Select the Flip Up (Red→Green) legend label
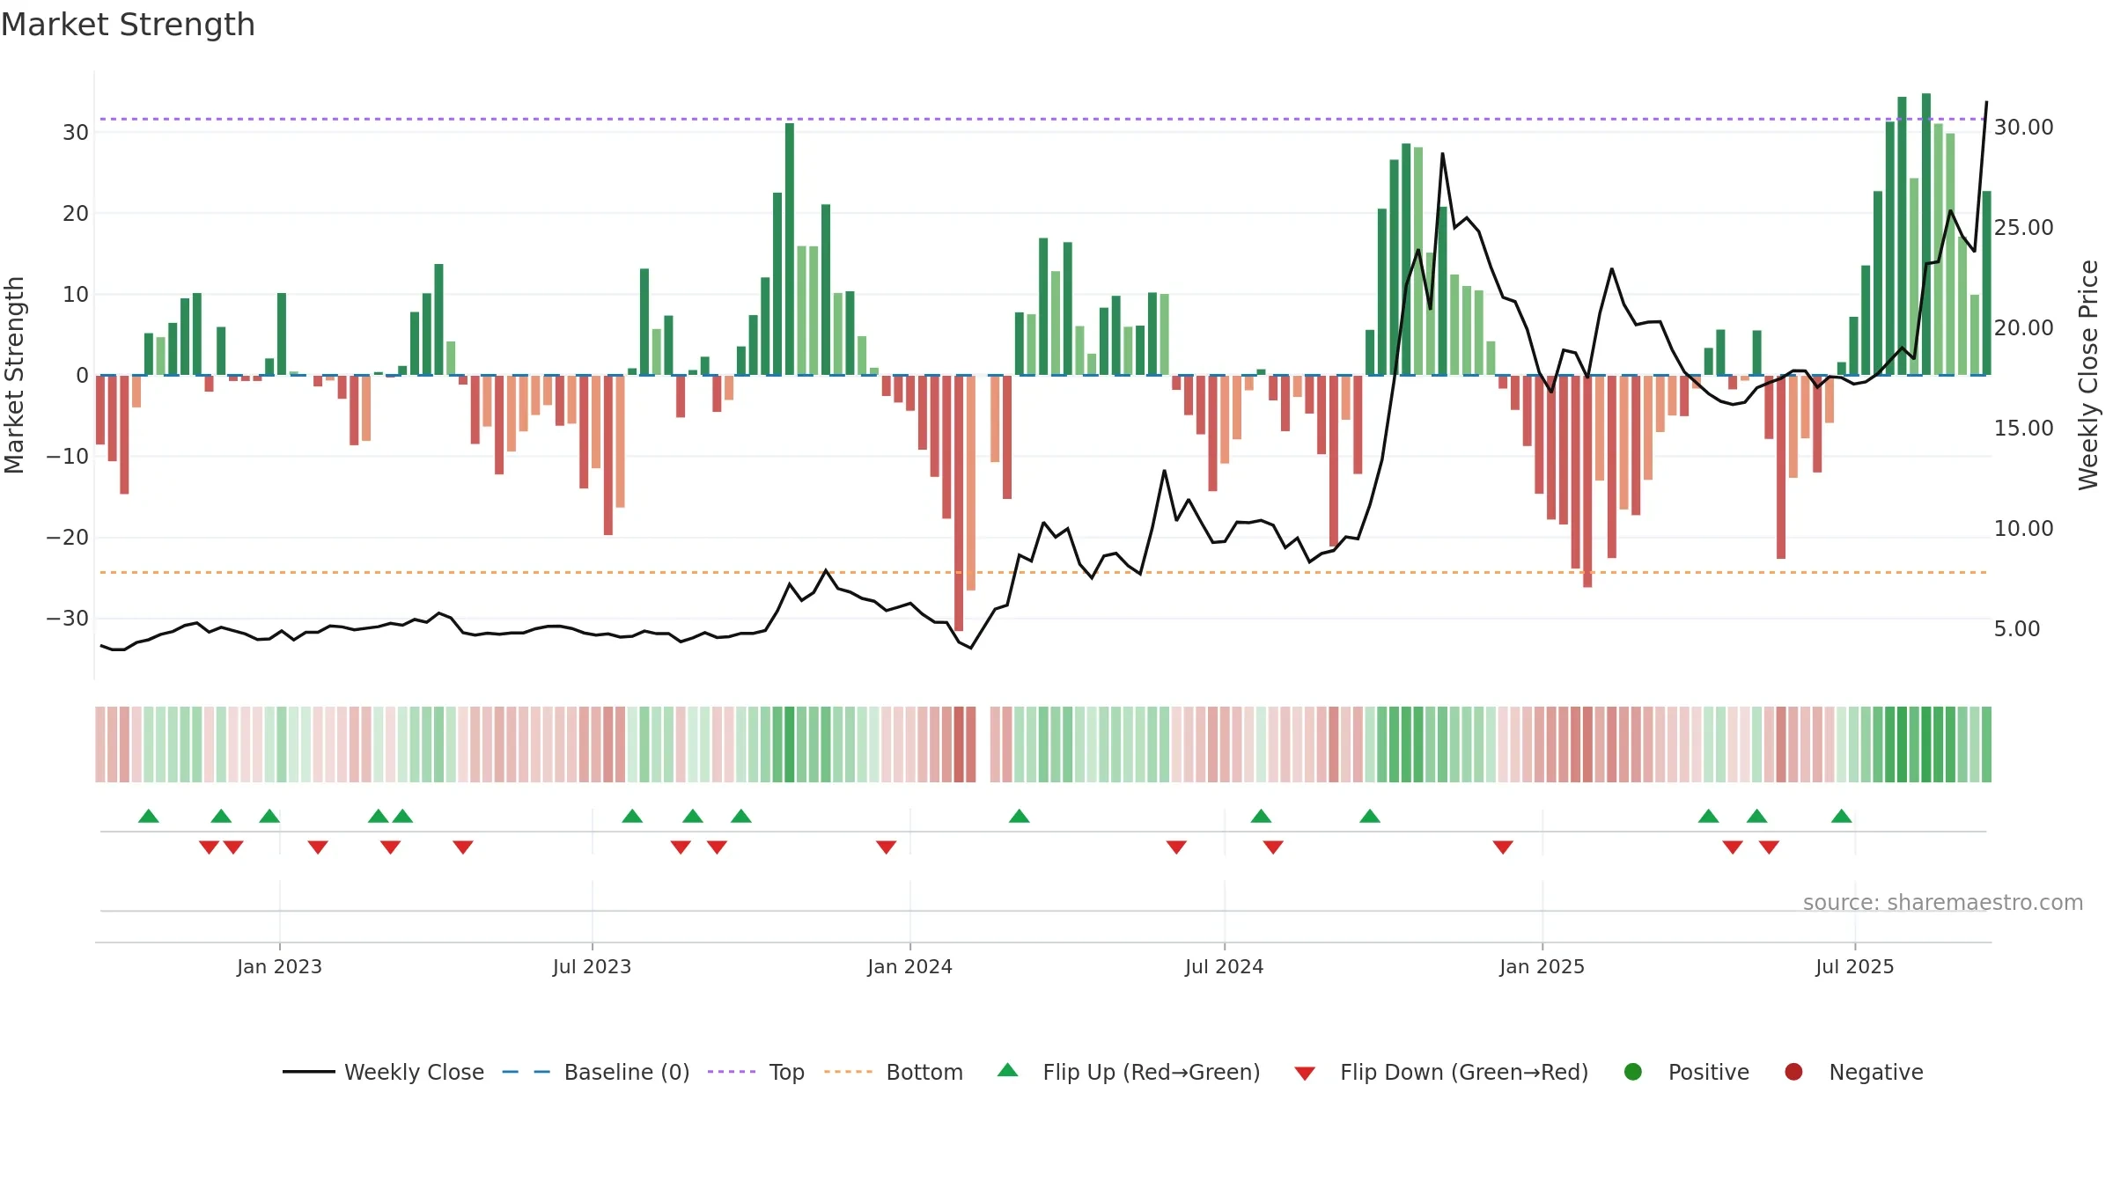The height and width of the screenshot is (1188, 2113). [1152, 1072]
